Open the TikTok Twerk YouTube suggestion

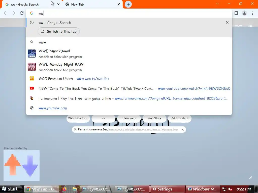pos(129,88)
